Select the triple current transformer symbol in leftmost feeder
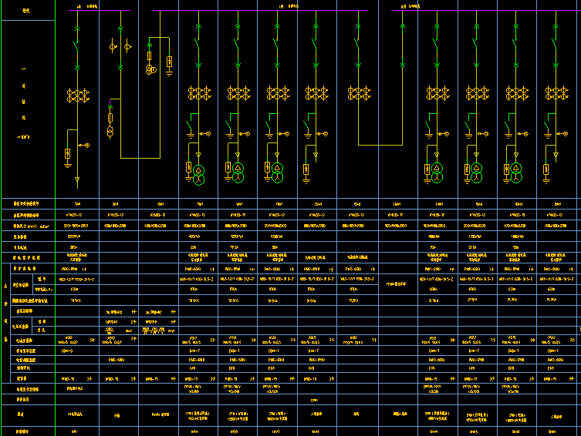 click(x=76, y=96)
